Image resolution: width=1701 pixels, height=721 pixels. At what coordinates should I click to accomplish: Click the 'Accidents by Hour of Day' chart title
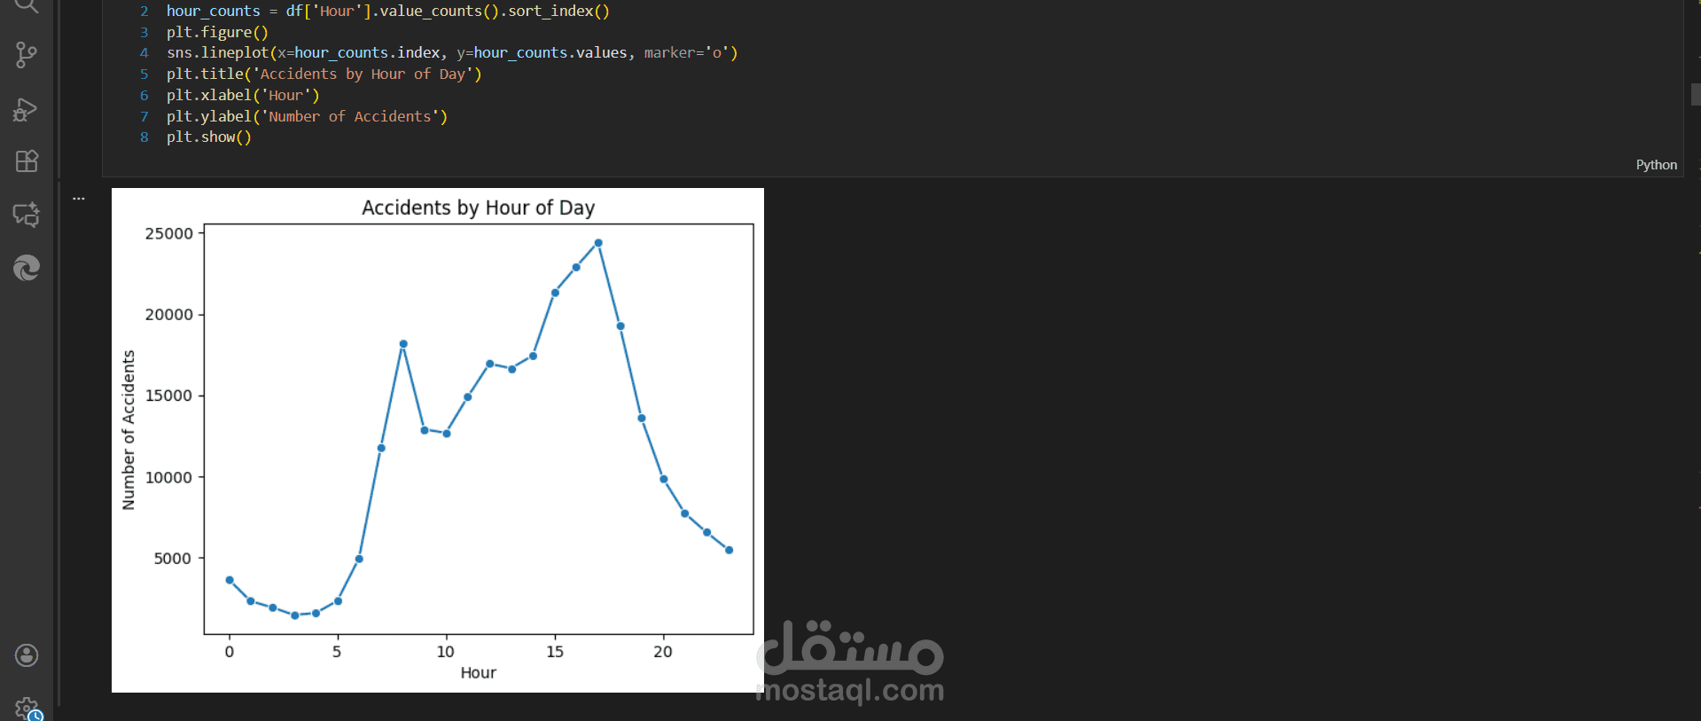click(x=478, y=208)
